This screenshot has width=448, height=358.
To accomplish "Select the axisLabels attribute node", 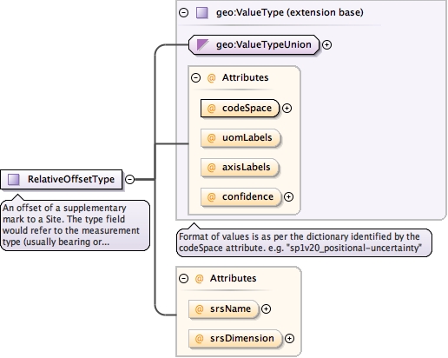I will click(240, 168).
